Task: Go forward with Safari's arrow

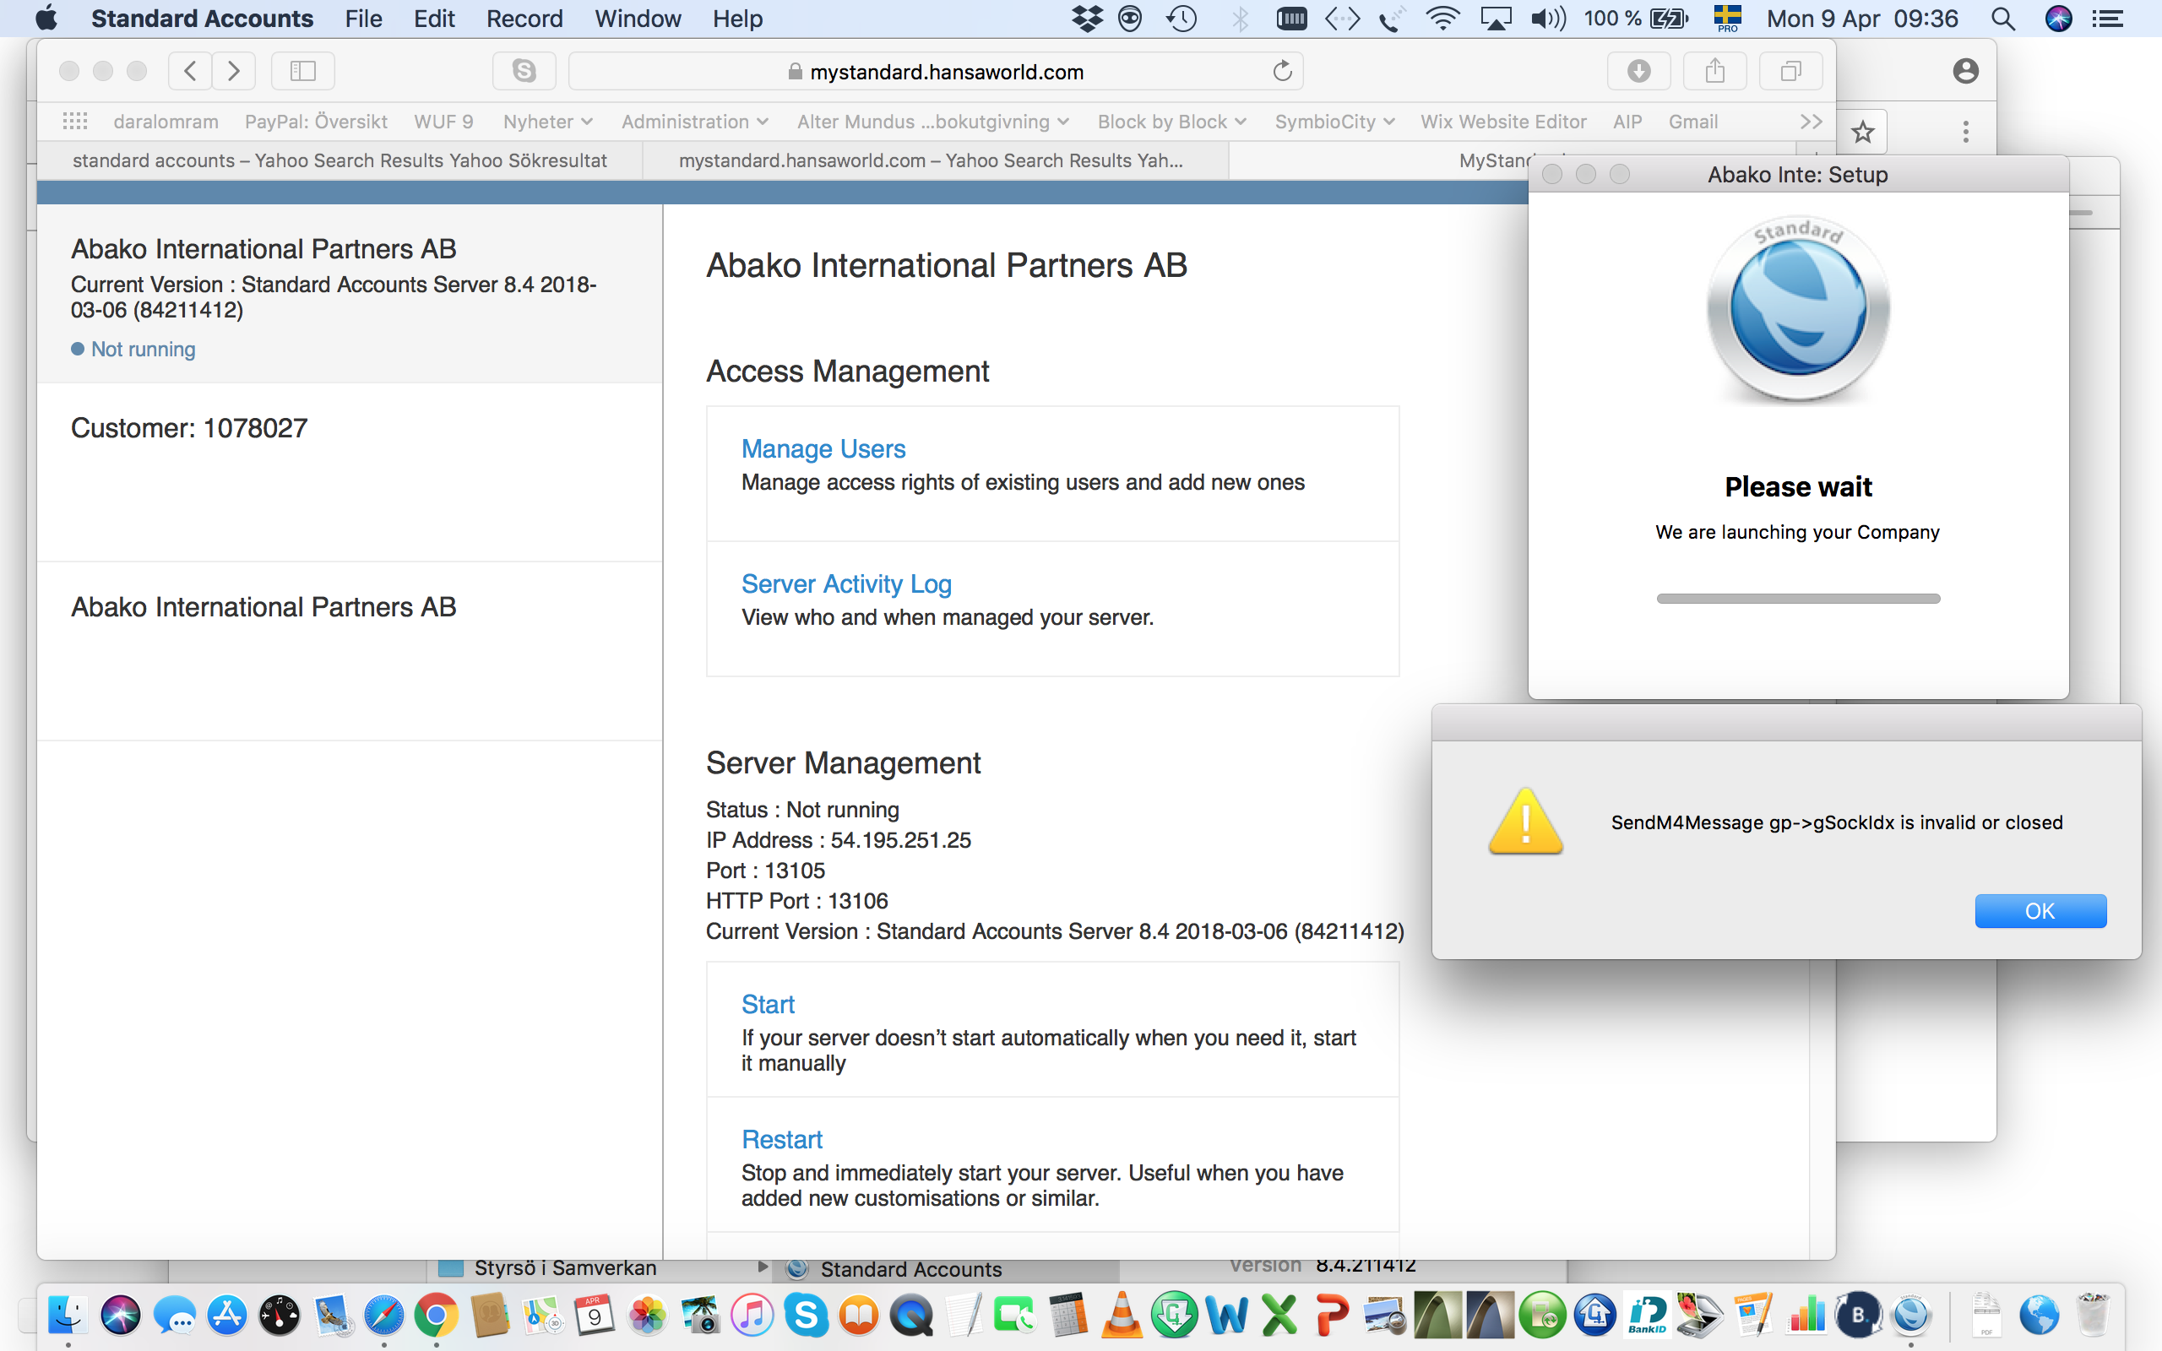Action: click(x=234, y=71)
